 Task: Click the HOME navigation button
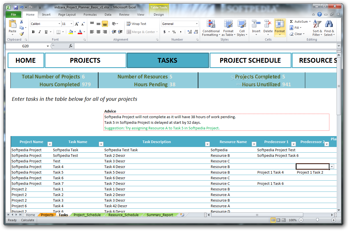(x=26, y=60)
